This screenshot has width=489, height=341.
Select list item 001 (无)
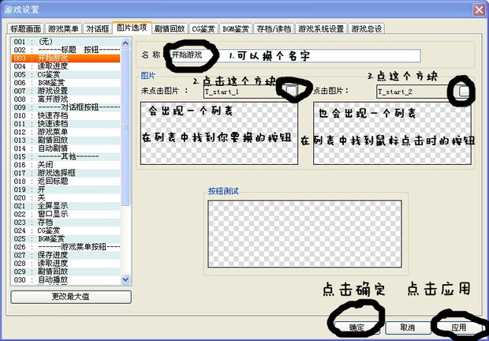tap(65, 42)
